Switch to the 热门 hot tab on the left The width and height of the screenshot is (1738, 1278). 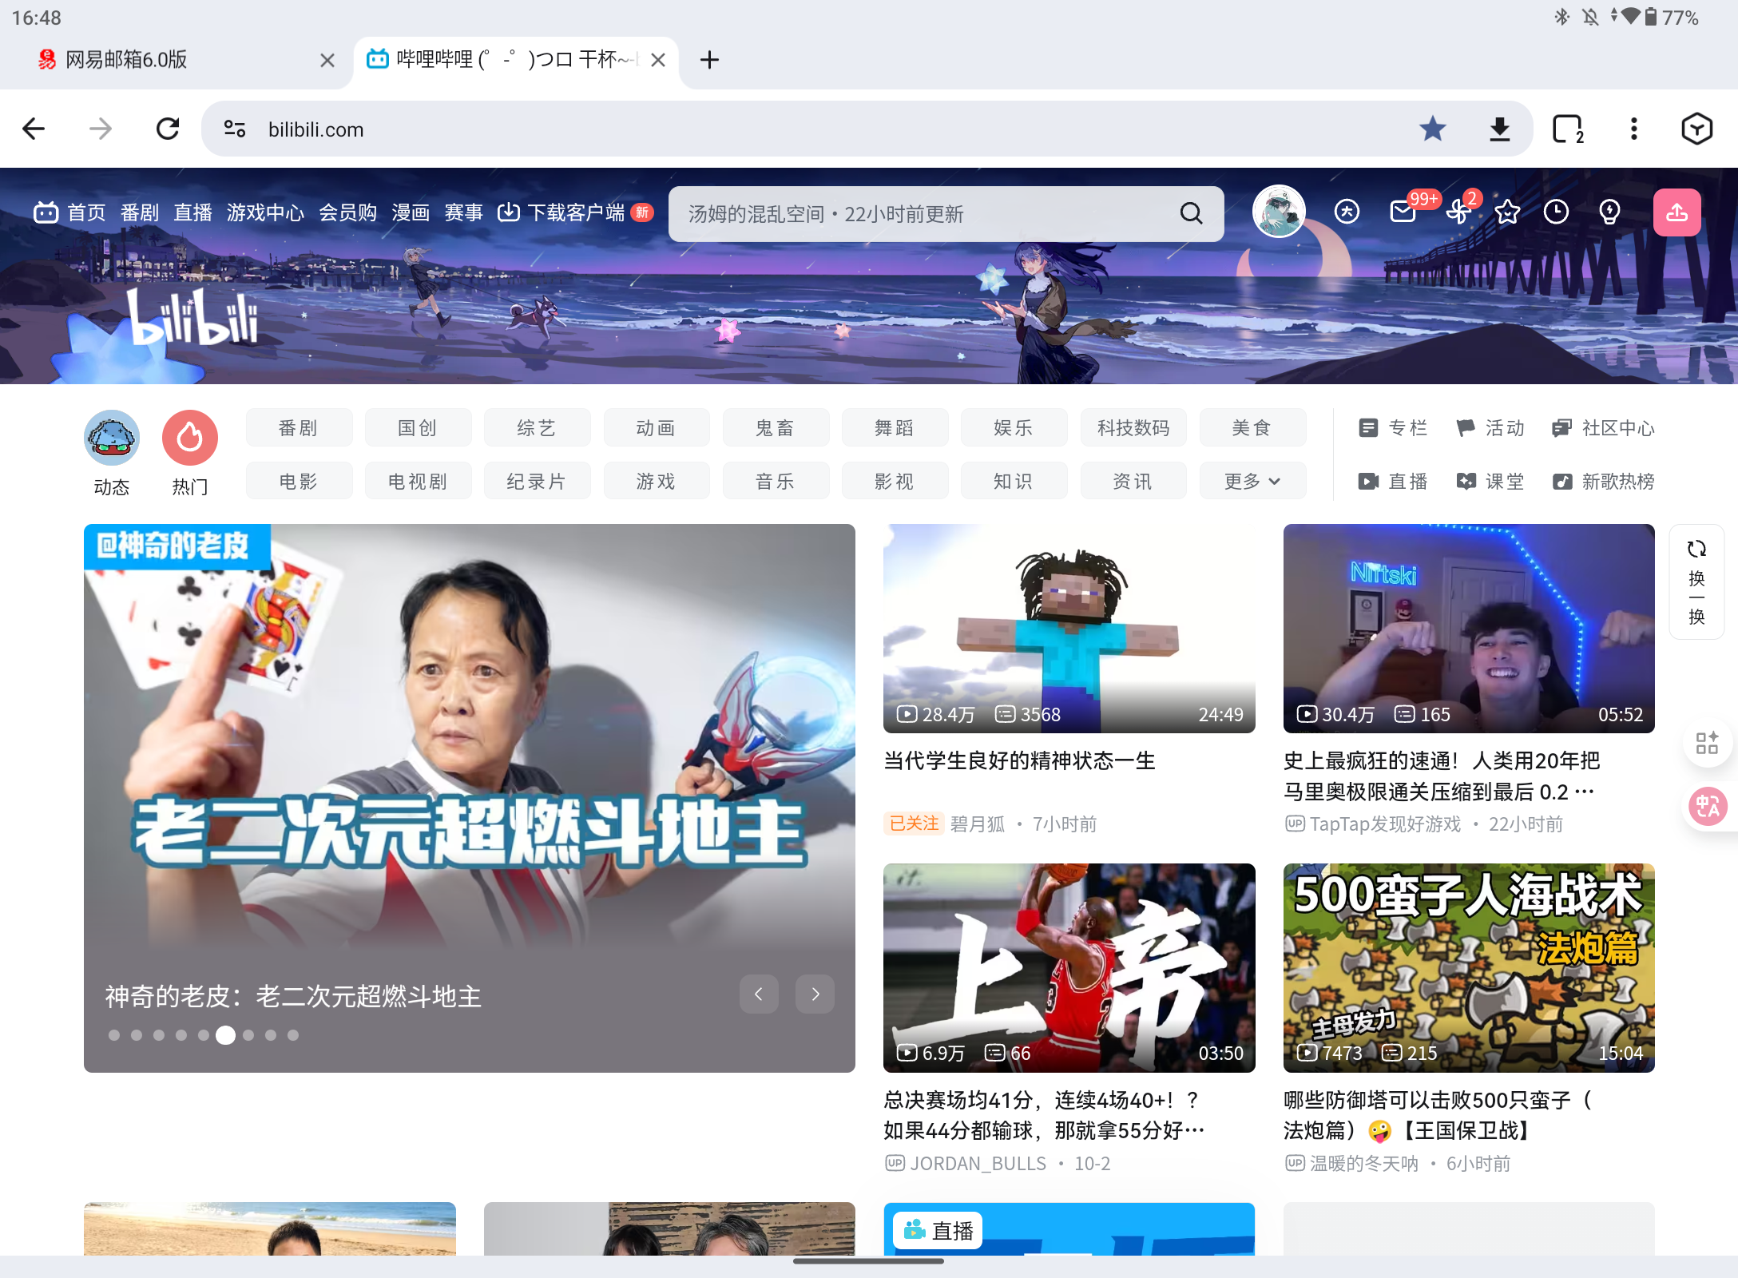[189, 438]
